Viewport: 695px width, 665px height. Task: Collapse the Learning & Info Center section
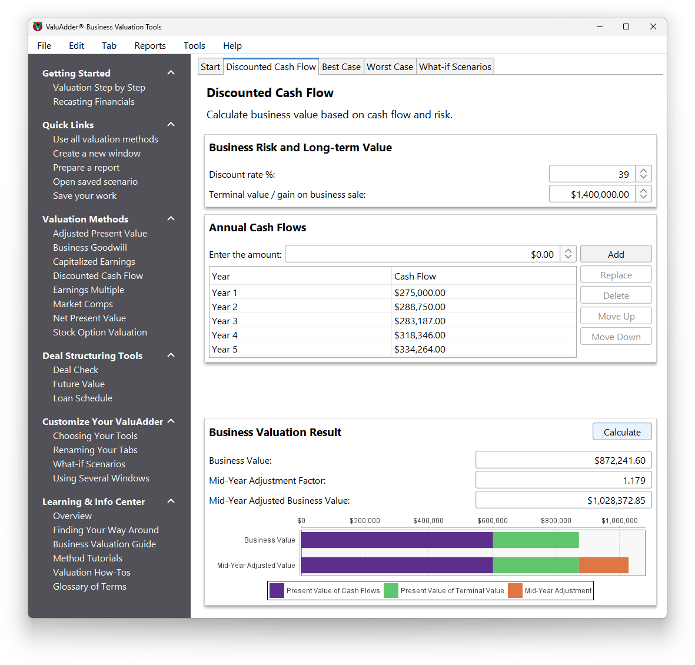[171, 501]
